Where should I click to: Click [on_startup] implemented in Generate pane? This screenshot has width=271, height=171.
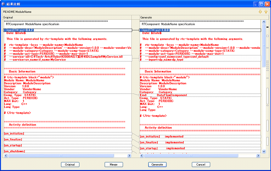[200, 148]
